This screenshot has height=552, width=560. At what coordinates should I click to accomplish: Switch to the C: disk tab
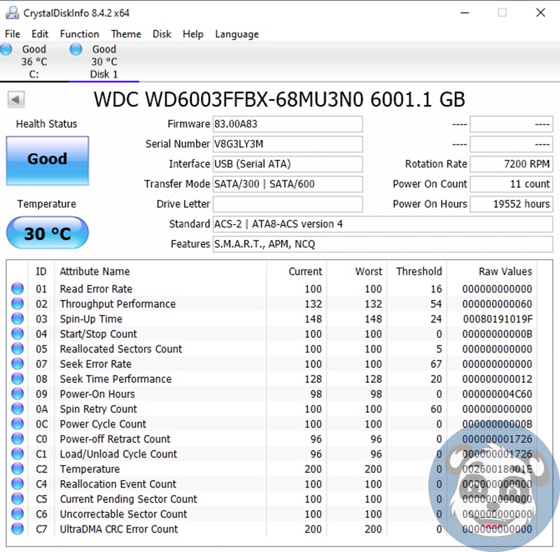(x=34, y=62)
